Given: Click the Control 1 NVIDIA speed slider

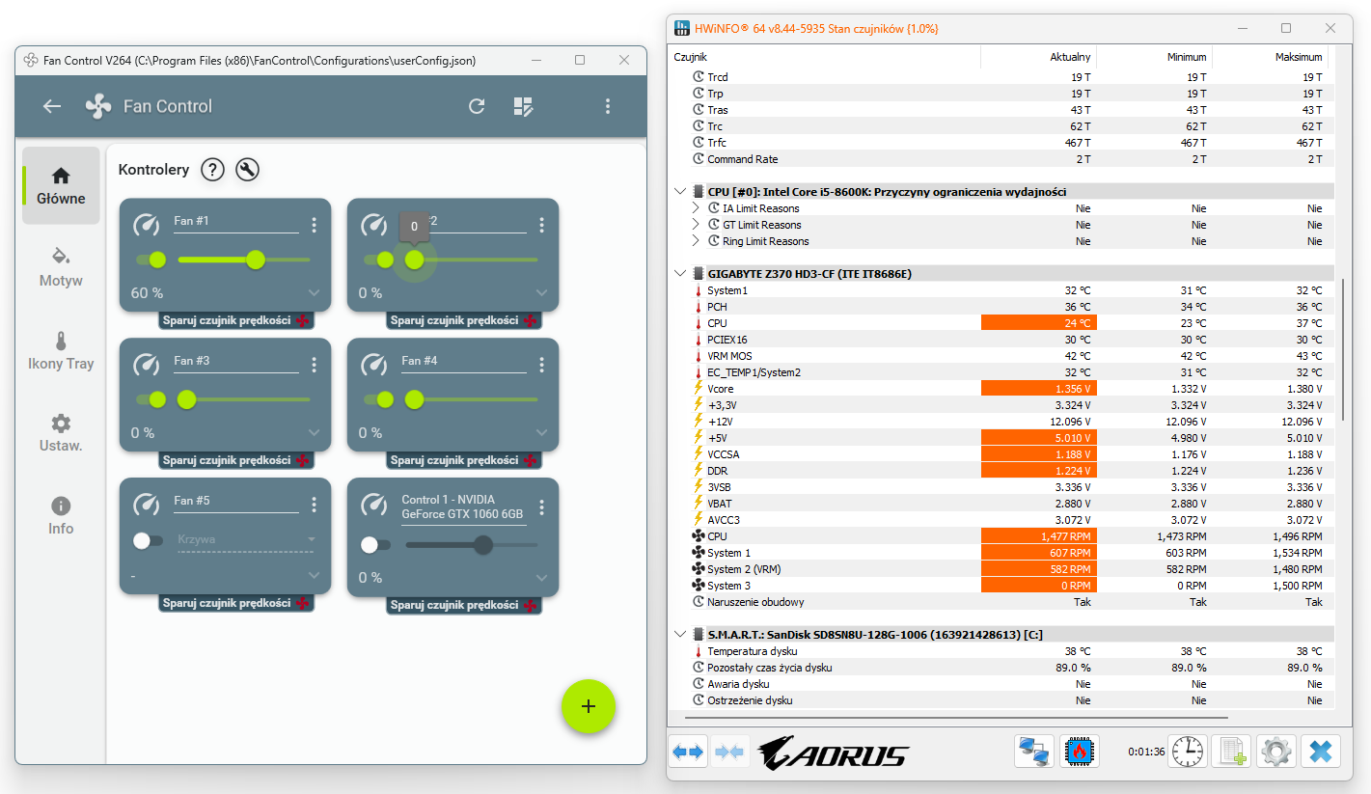Looking at the screenshot, I should coord(472,545).
